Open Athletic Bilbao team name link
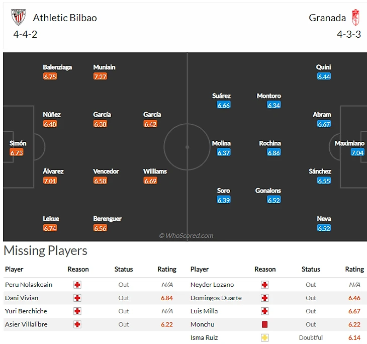The image size is (367, 344). [x=65, y=18]
